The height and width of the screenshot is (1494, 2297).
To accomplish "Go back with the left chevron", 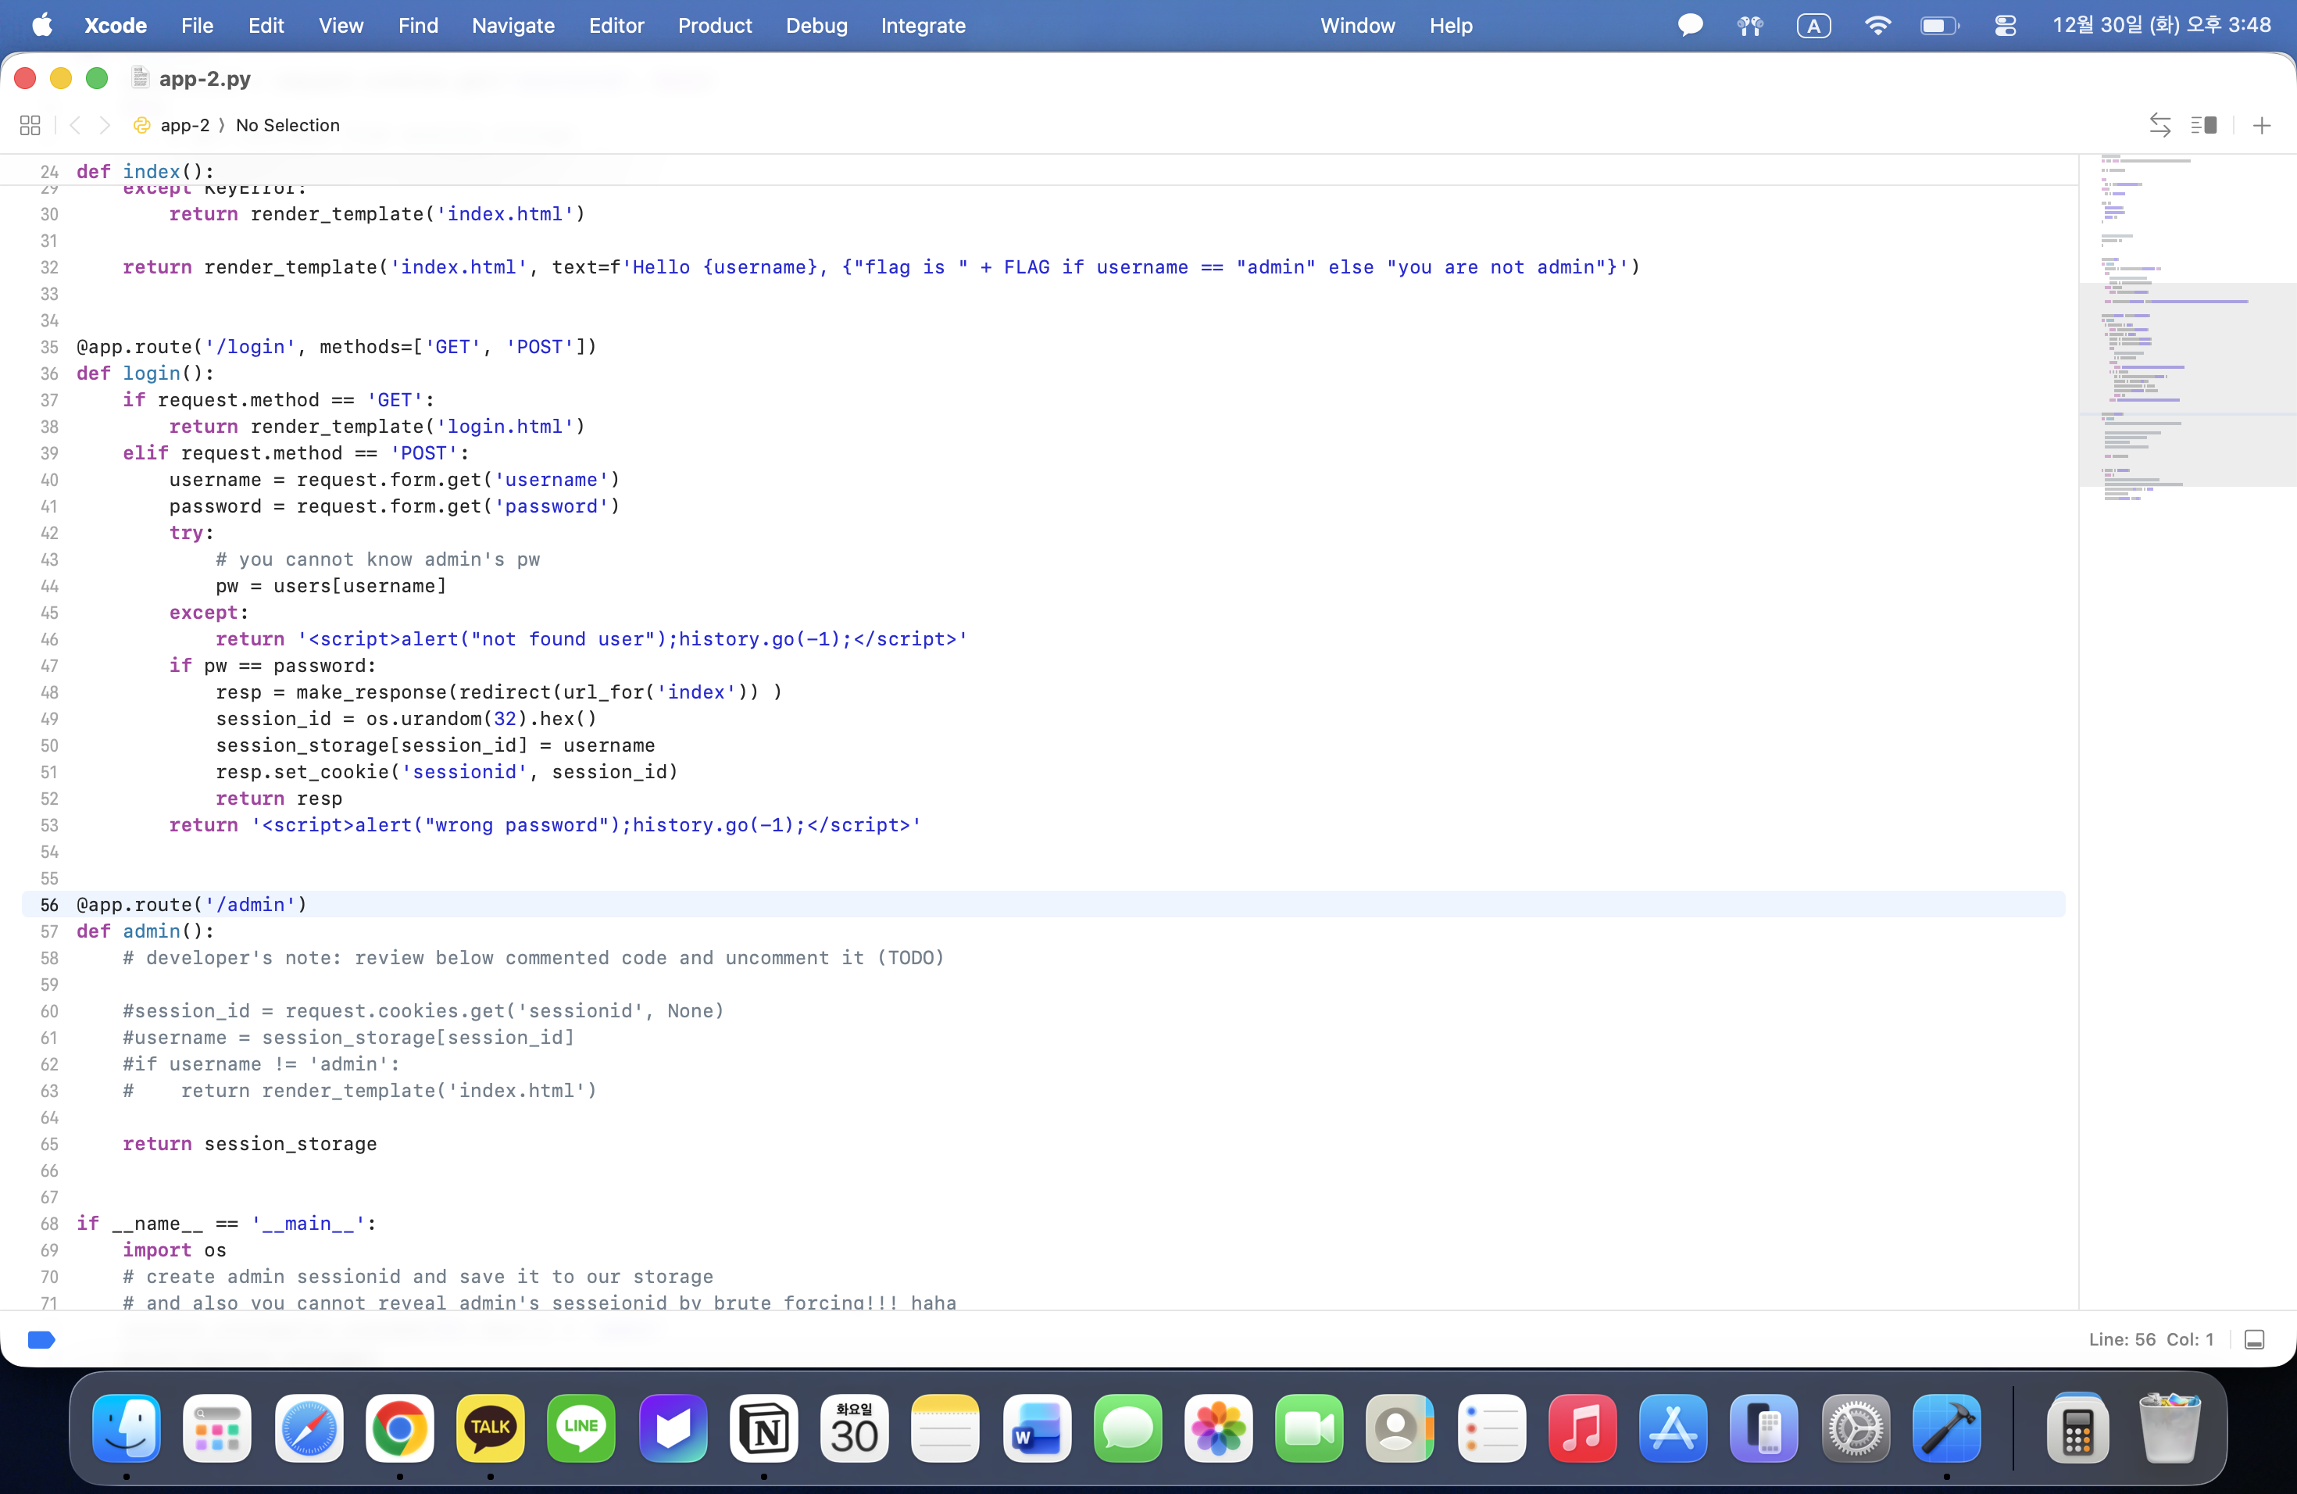I will pos(75,126).
